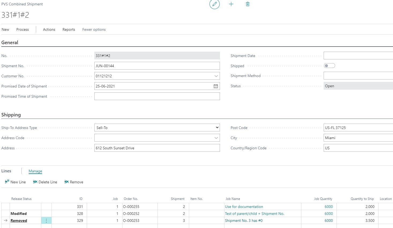
Task: Click the Item No. column header
Action: [x=196, y=199]
